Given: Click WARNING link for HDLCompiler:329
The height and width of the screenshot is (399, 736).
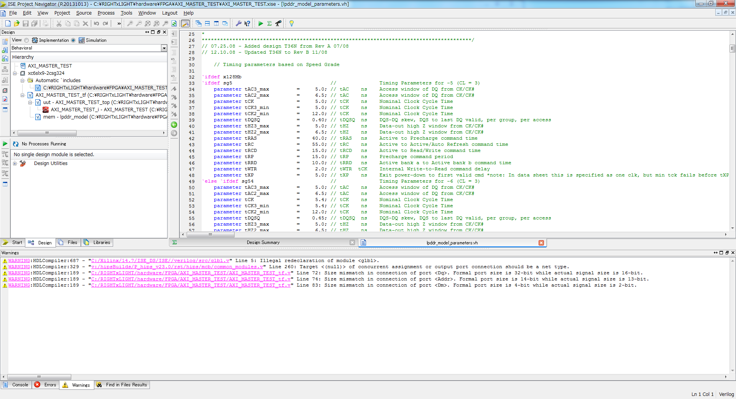Looking at the screenshot, I should (x=19, y=267).
